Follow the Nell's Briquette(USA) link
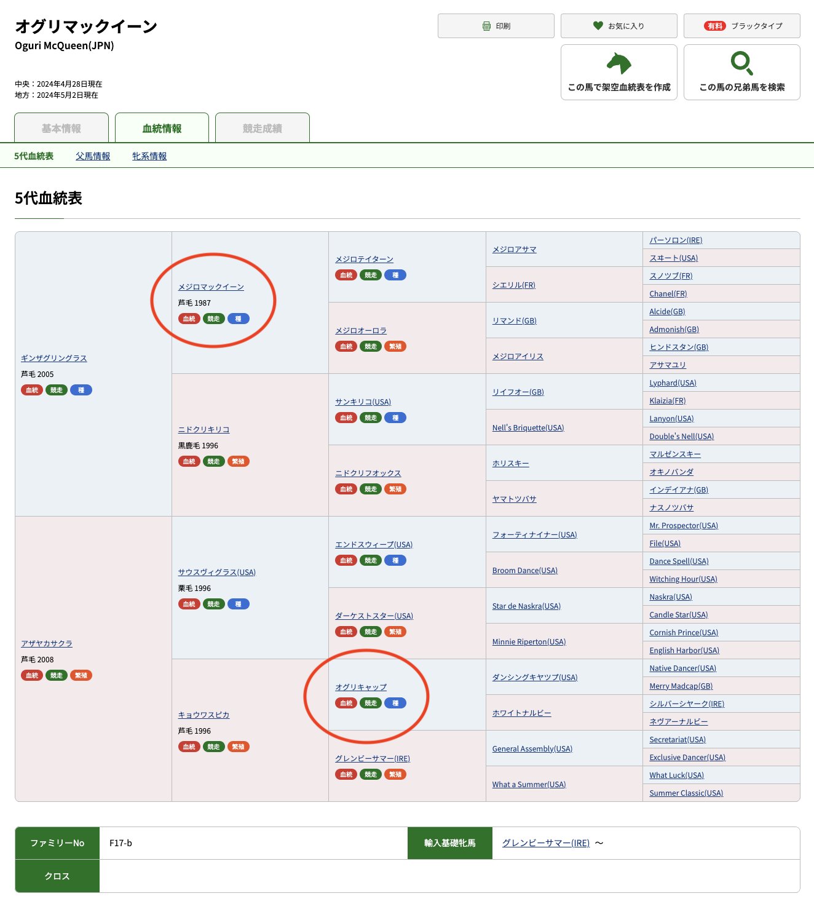The width and height of the screenshot is (814, 904). pyautogui.click(x=528, y=427)
